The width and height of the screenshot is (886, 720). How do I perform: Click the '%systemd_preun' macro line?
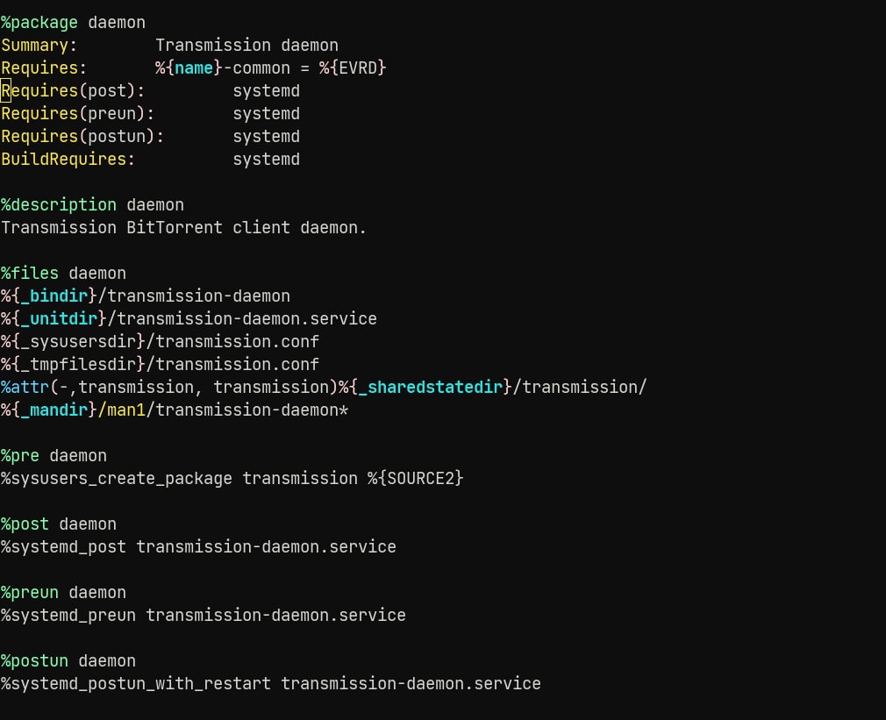point(204,615)
